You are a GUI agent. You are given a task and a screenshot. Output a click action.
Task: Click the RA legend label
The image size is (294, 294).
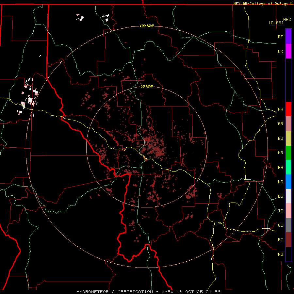click(281, 168)
